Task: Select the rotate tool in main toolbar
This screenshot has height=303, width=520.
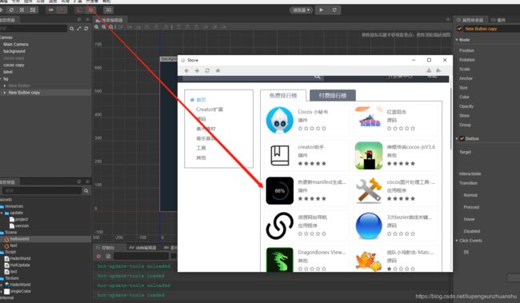Action: click(x=11, y=10)
